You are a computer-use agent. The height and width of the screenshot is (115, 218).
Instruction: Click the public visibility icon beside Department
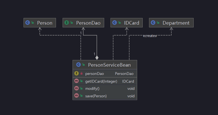(x=158, y=22)
